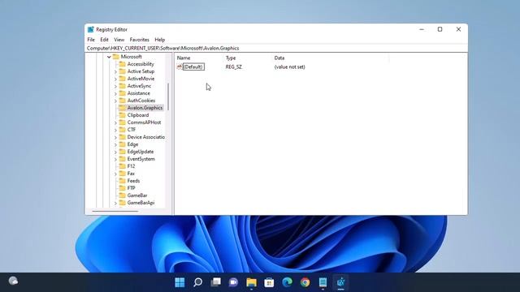Screen dimensions: 520x292
Task: Select the Device Association key
Action: coord(146,137)
